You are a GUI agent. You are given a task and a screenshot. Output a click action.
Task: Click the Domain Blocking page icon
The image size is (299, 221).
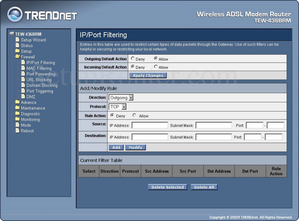(23, 85)
